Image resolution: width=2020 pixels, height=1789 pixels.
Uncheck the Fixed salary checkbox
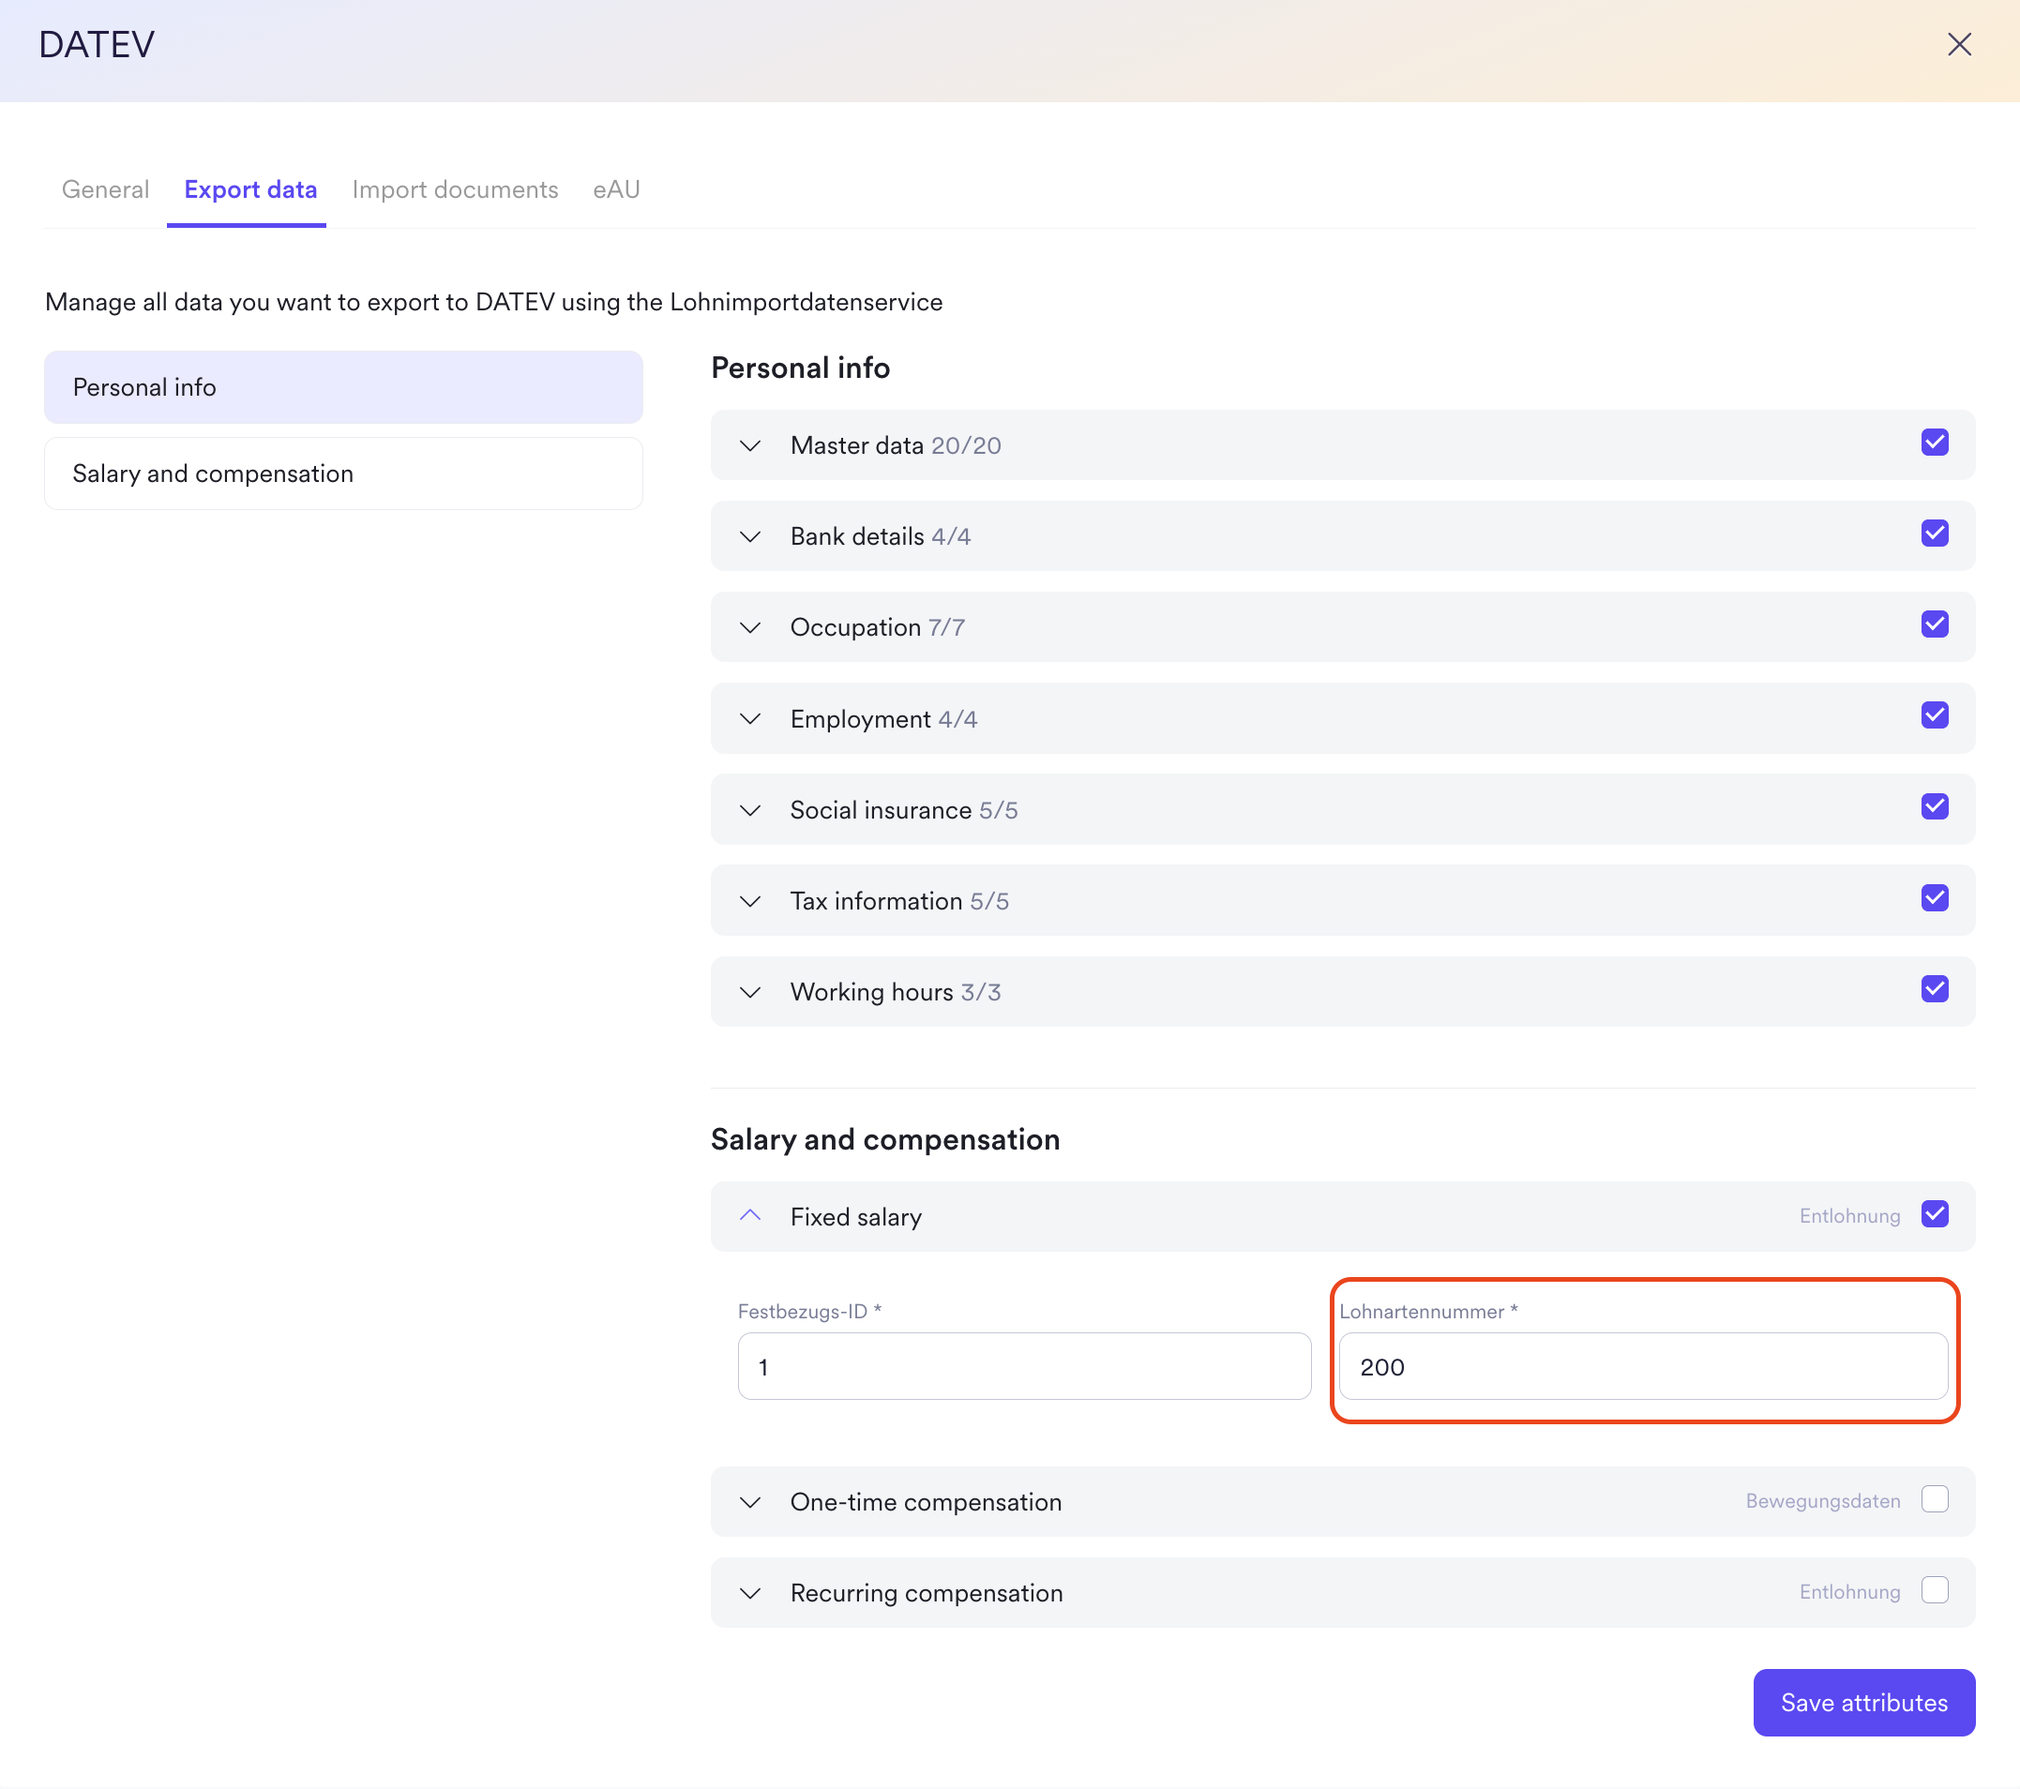click(1934, 1214)
